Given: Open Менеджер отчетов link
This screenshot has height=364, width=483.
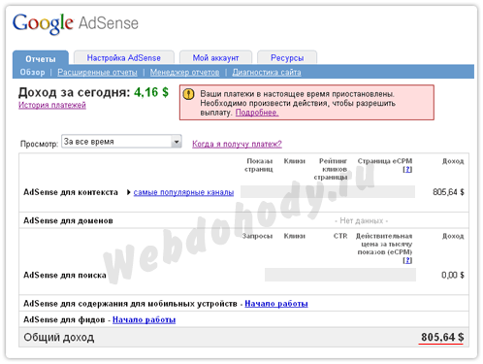Looking at the screenshot, I should point(184,72).
